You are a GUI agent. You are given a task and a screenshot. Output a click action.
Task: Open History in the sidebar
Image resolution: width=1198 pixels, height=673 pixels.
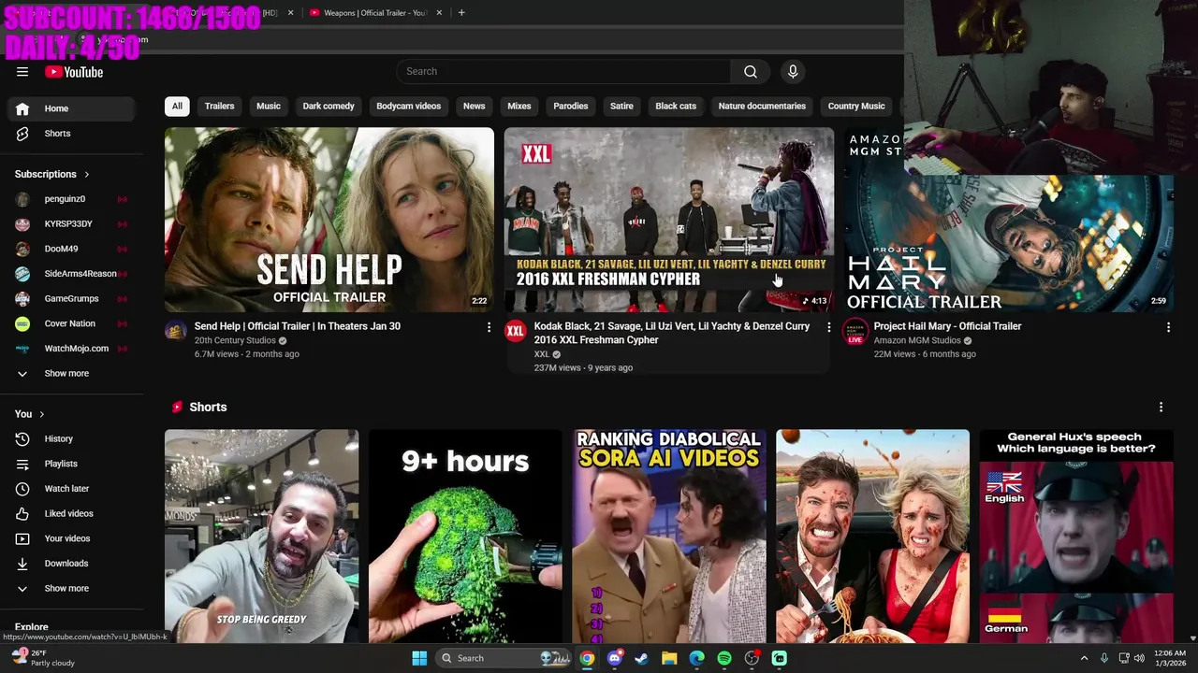click(x=71, y=438)
